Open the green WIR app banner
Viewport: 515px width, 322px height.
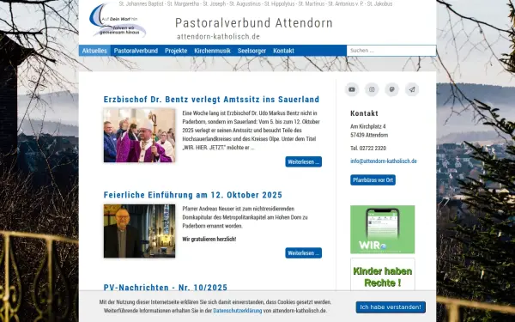383,229
